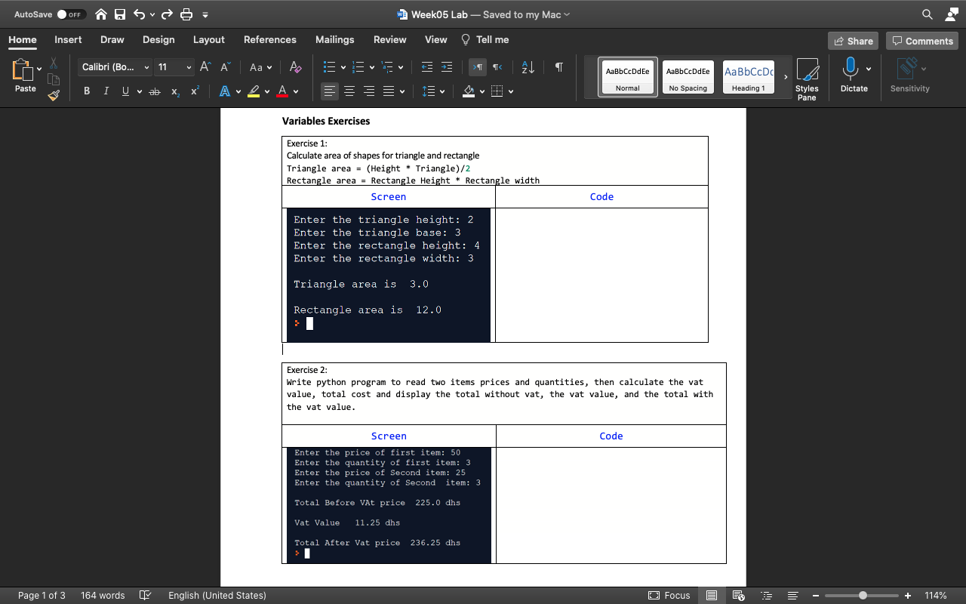Click the zoom slider handle
Viewport: 966px width, 604px height.
coord(863,595)
